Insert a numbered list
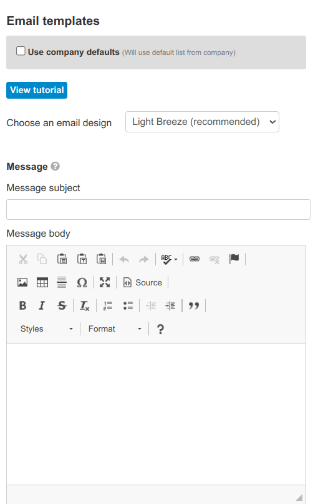Screen dimensions: 313x504 tap(108, 305)
